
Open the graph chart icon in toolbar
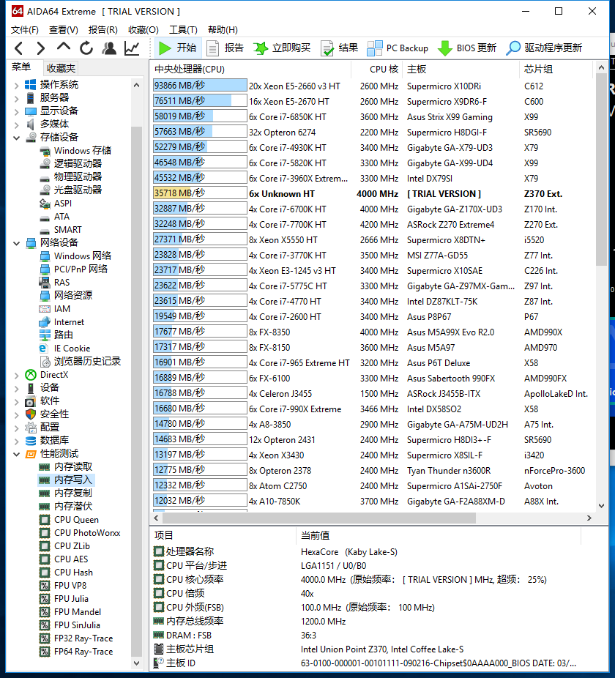coord(132,48)
